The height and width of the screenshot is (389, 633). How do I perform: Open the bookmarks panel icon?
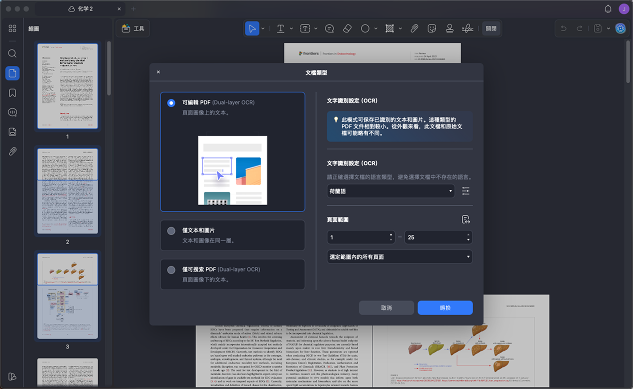point(12,93)
